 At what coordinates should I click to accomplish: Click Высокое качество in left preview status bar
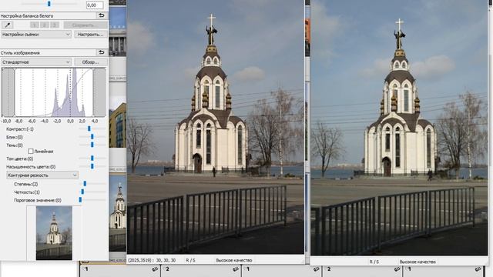234,260
